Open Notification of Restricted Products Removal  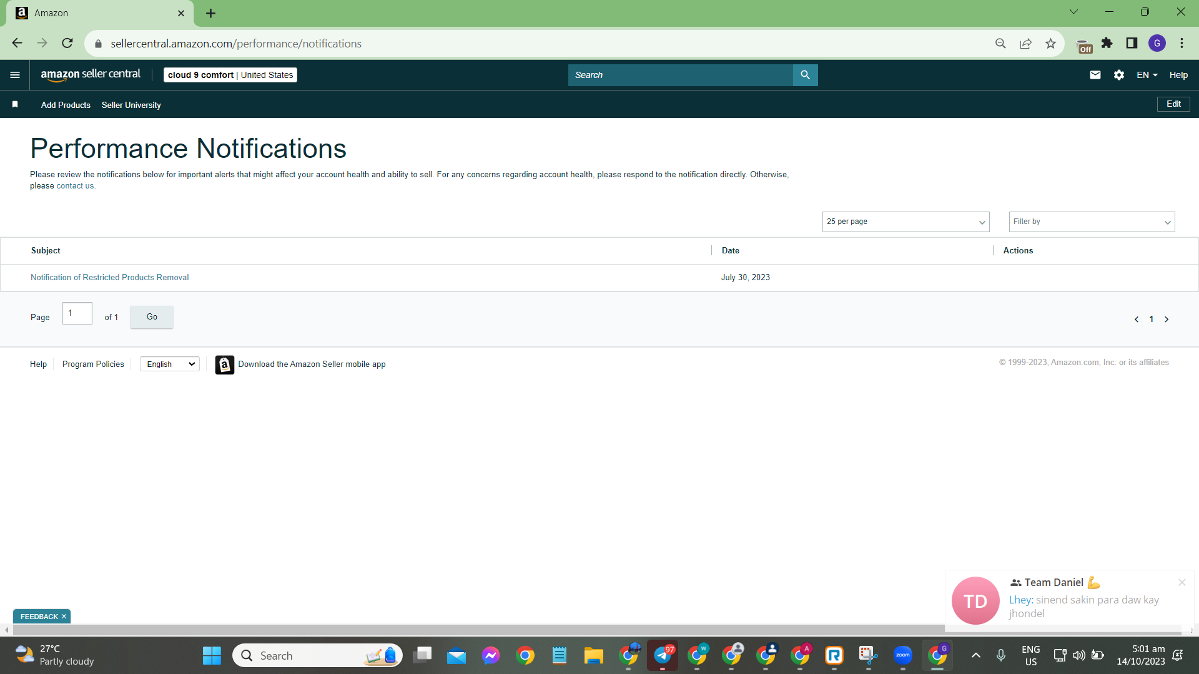(110, 278)
